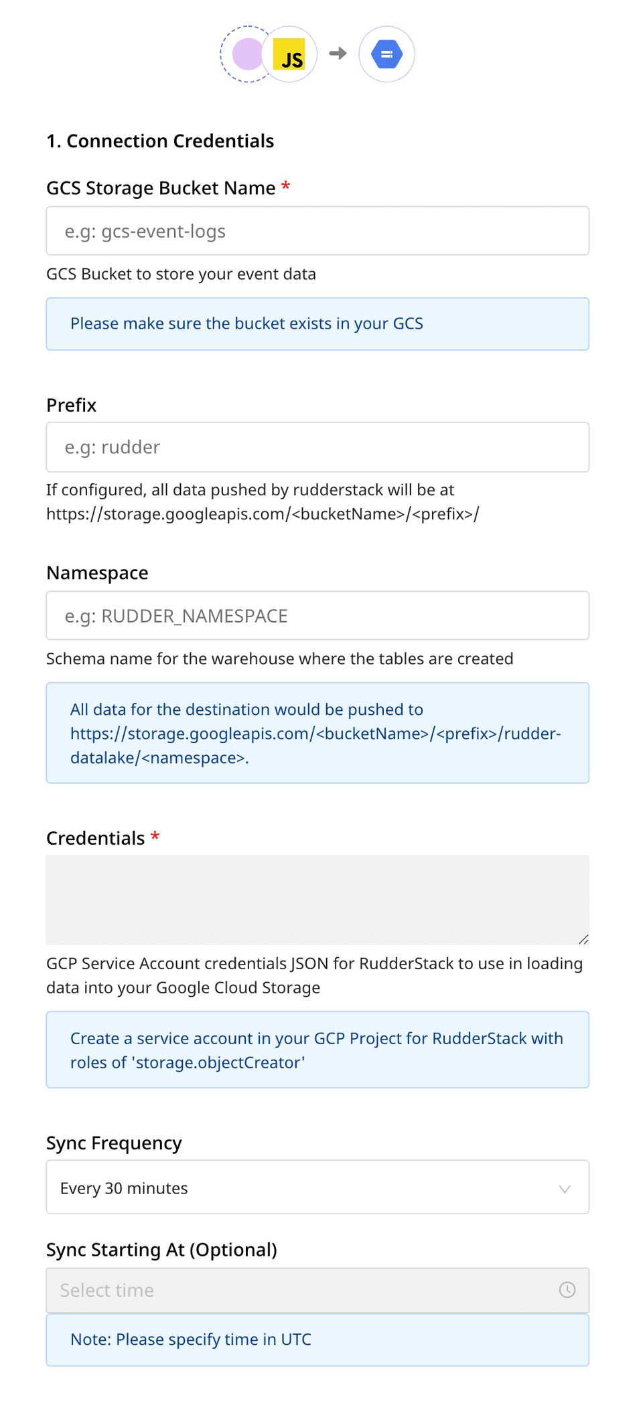Select the Namespace input field
This screenshot has height=1401, width=643.
(317, 615)
